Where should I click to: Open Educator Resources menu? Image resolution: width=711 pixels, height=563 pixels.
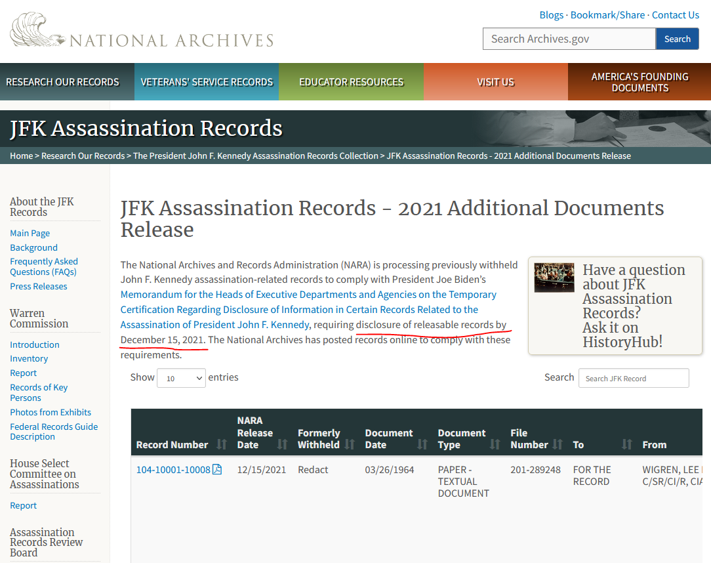coord(351,82)
